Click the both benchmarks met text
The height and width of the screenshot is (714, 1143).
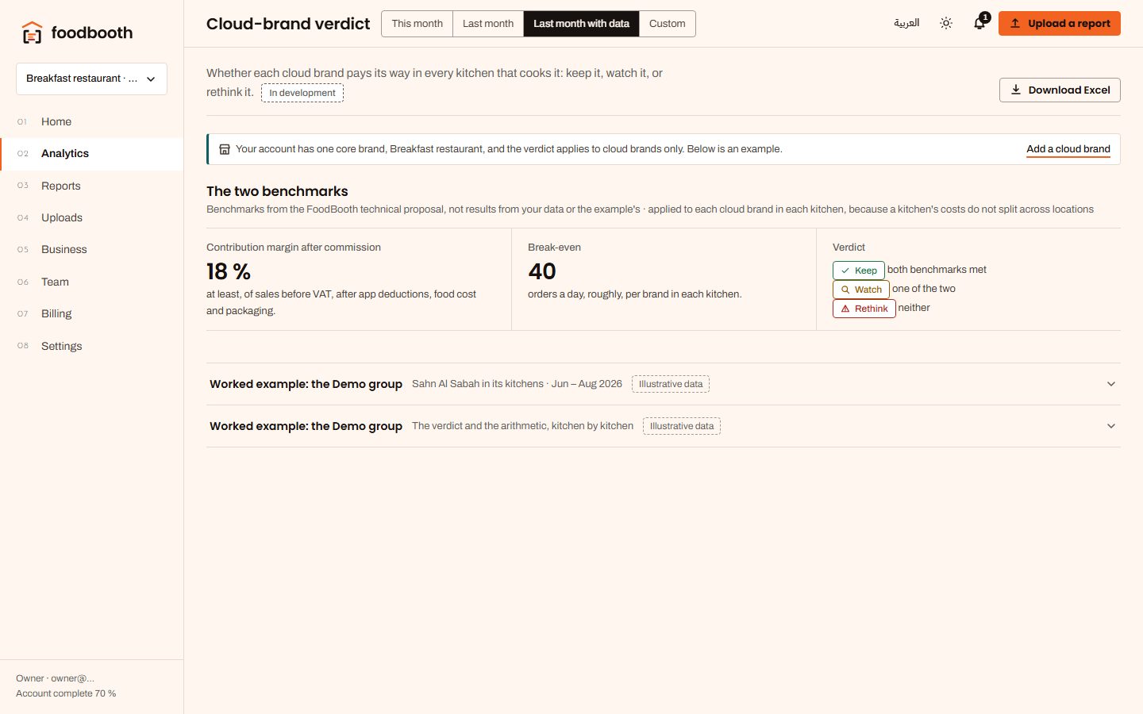click(937, 270)
